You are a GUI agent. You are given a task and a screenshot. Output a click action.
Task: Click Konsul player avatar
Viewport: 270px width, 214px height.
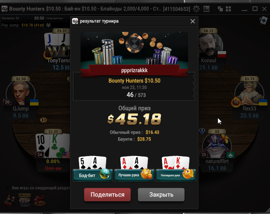[211, 45]
